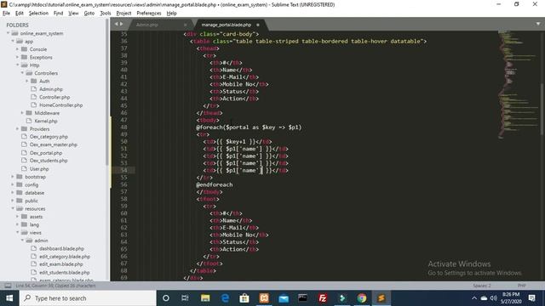545x306 pixels.
Task: Expand the bootstrap folder
Action: (13, 177)
